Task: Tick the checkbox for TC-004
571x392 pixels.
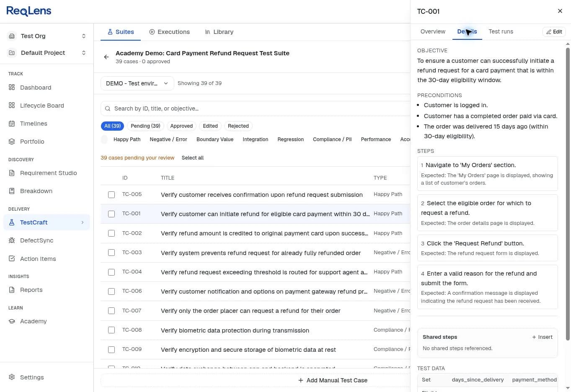Action: 111,272
